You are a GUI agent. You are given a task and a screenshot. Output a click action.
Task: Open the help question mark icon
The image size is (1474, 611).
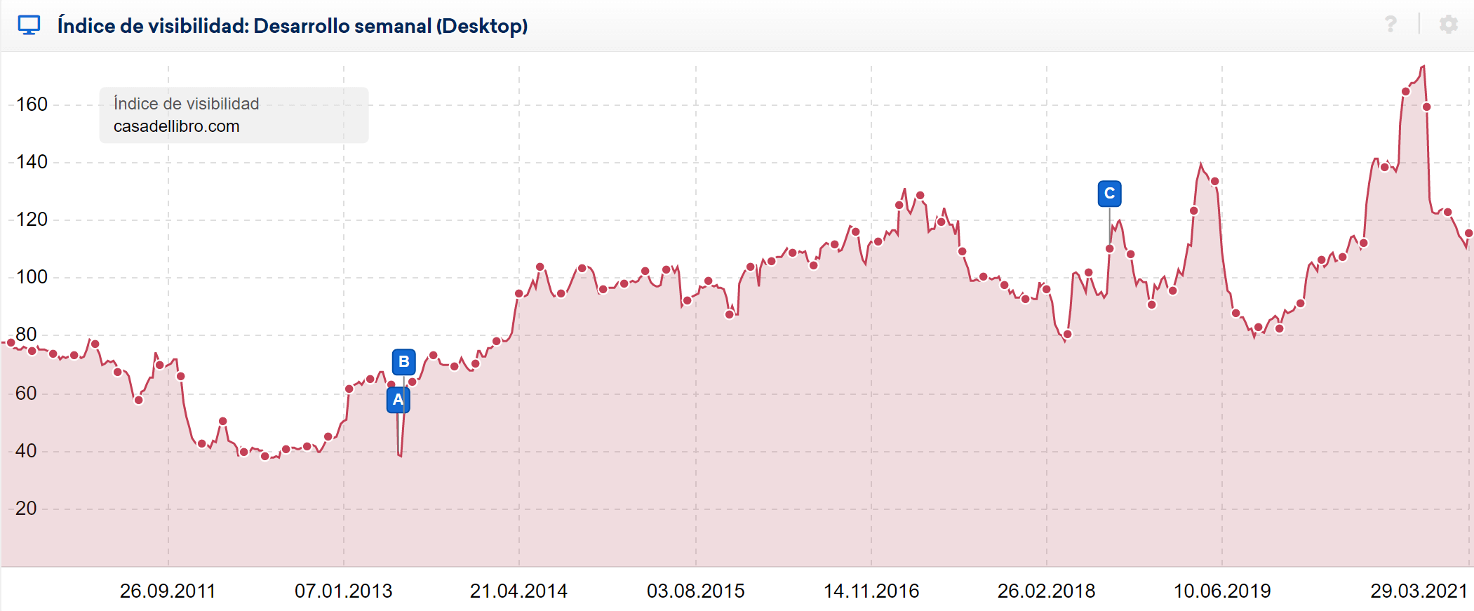click(x=1391, y=25)
